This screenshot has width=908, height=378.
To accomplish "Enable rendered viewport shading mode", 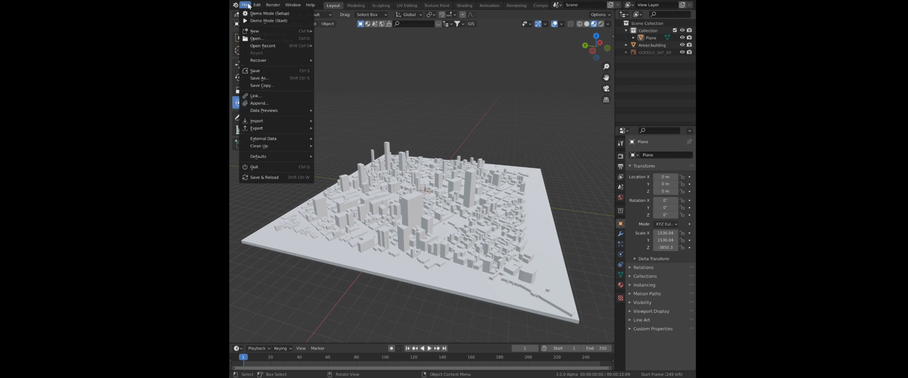I will coord(601,24).
